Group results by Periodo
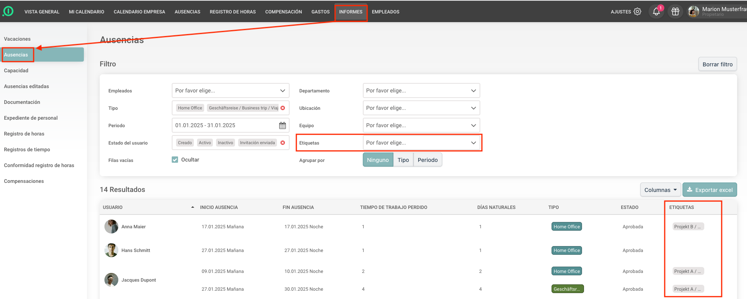Image resolution: width=747 pixels, height=299 pixels. click(x=427, y=160)
